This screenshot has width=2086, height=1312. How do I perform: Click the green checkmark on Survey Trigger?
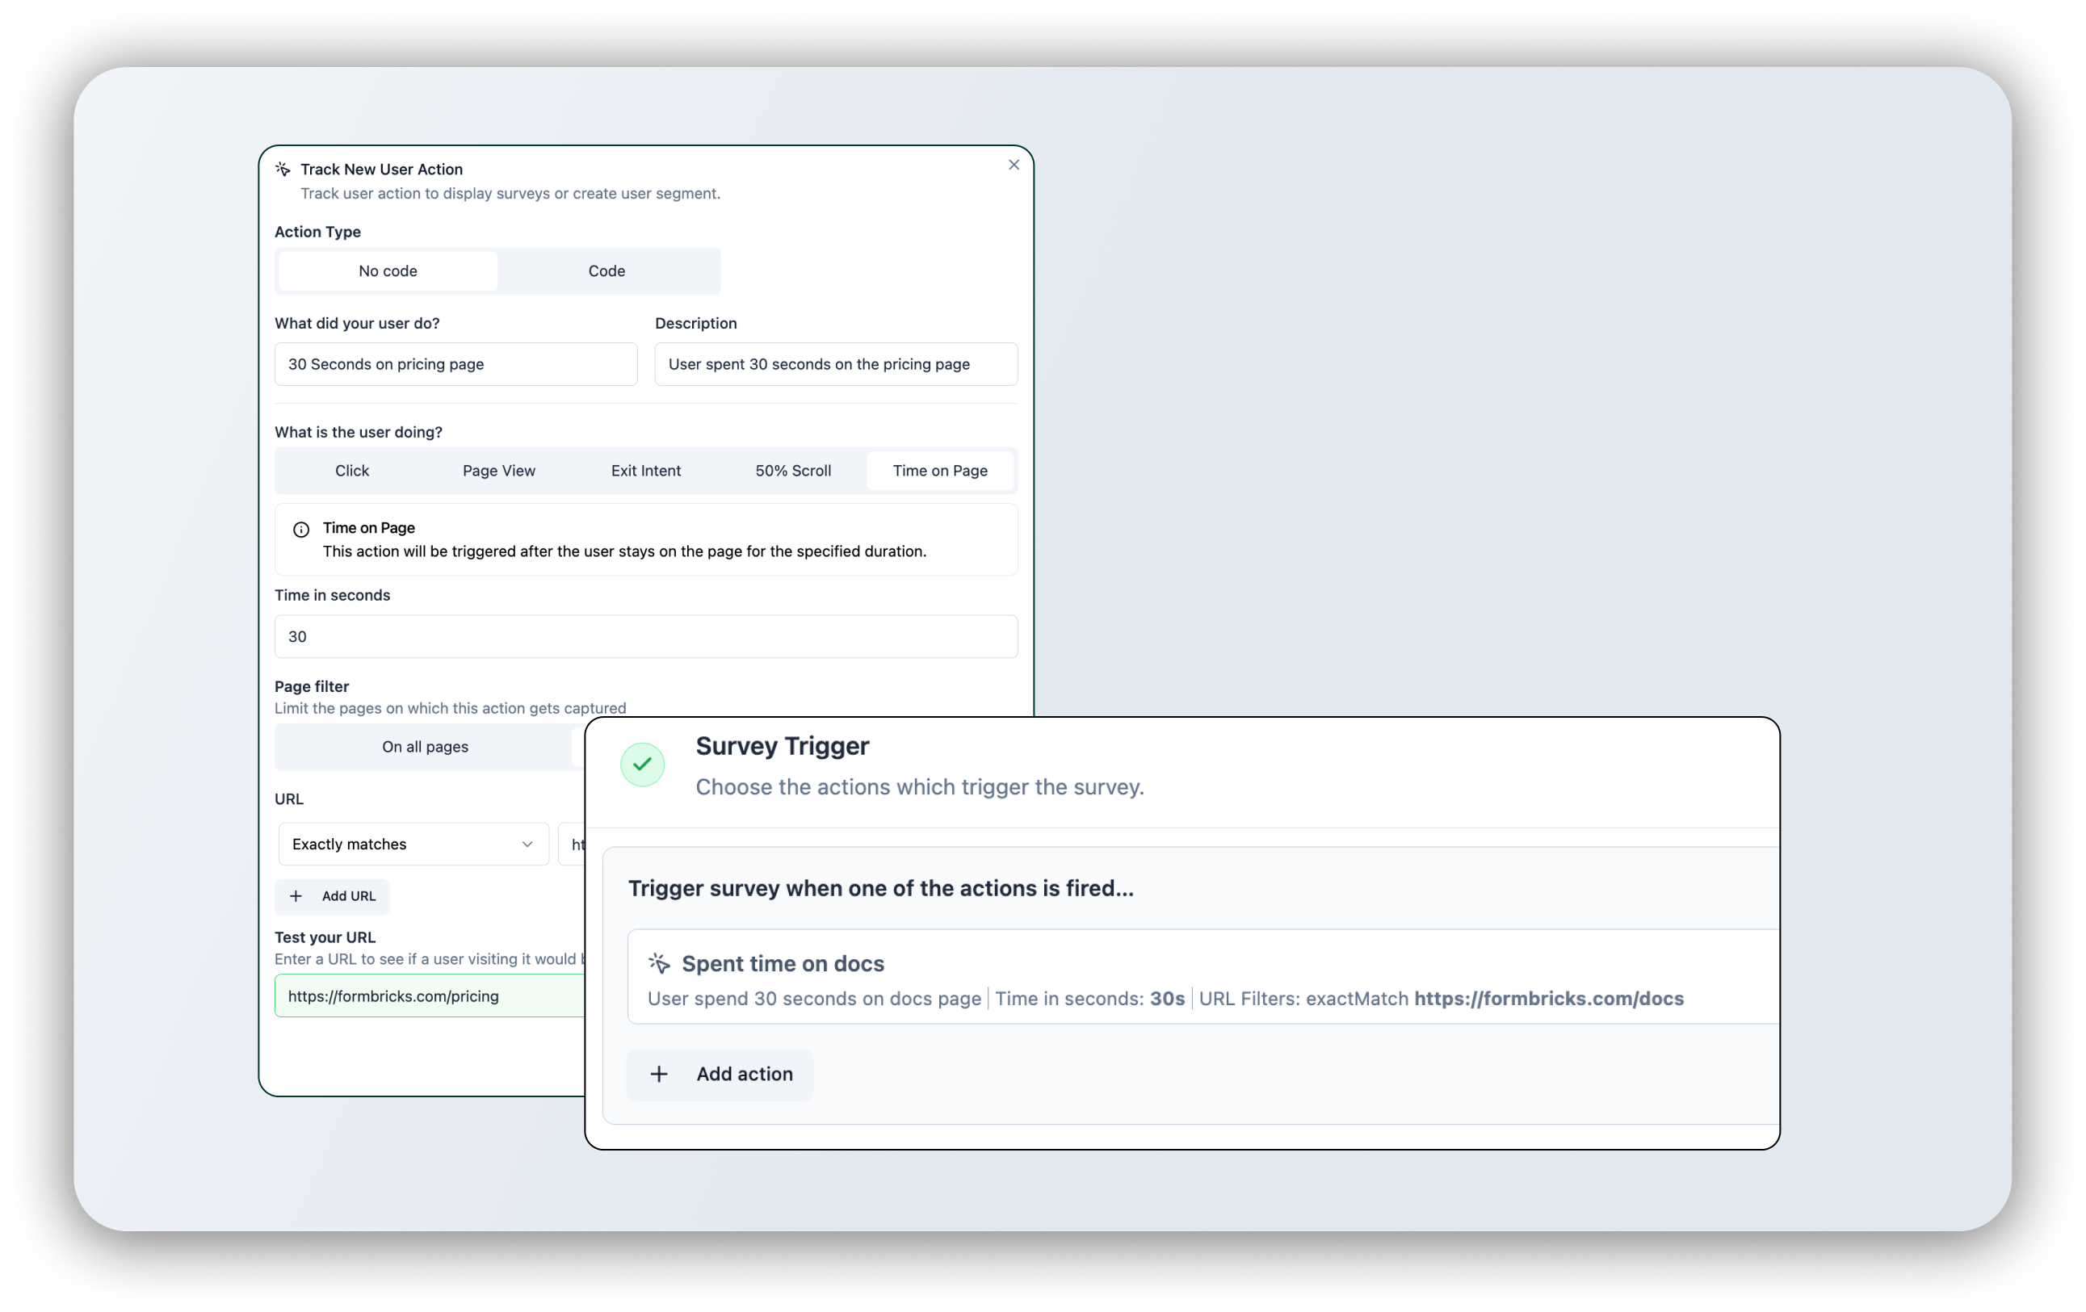pos(642,764)
